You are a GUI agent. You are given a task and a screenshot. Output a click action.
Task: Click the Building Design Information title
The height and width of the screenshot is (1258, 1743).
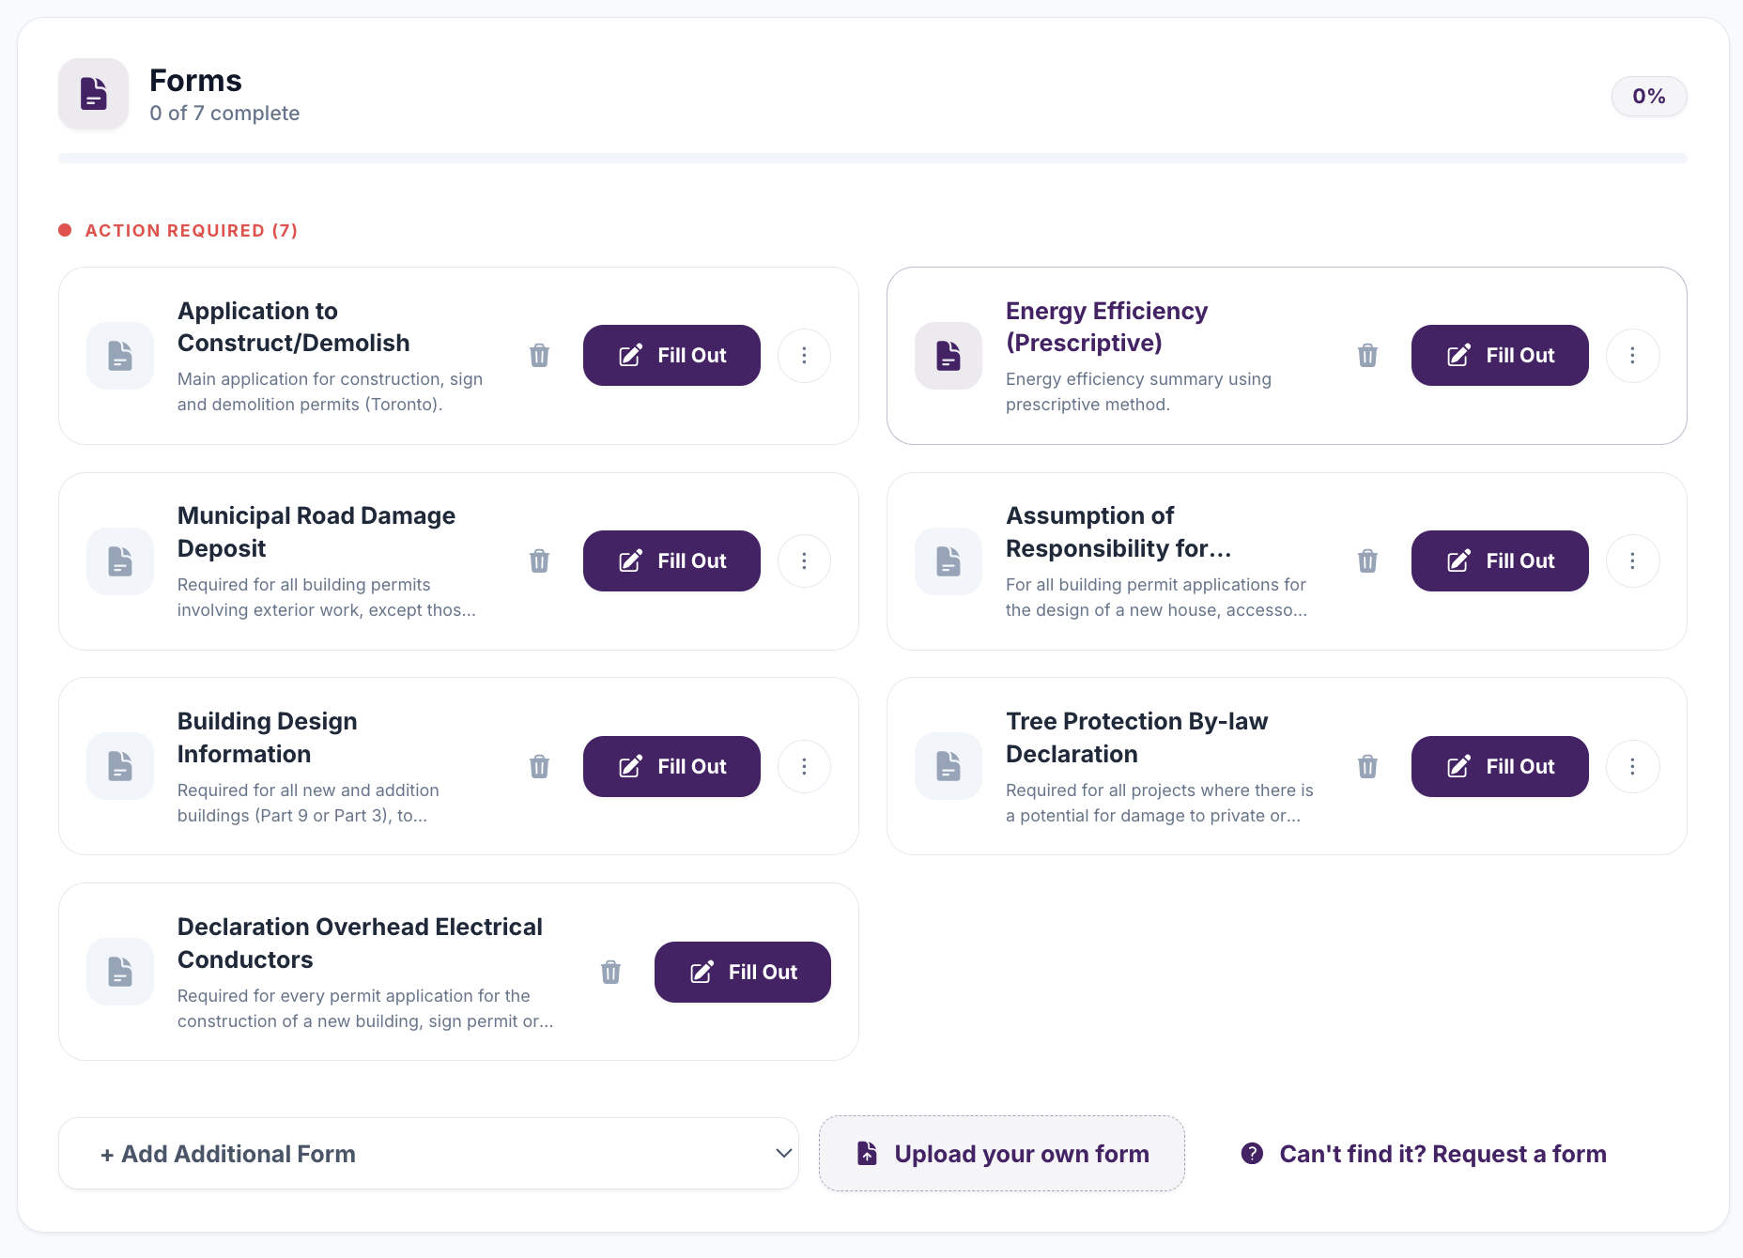(268, 738)
